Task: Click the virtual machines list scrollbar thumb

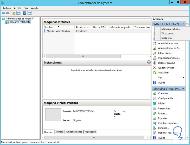Action: (x=83, y=56)
